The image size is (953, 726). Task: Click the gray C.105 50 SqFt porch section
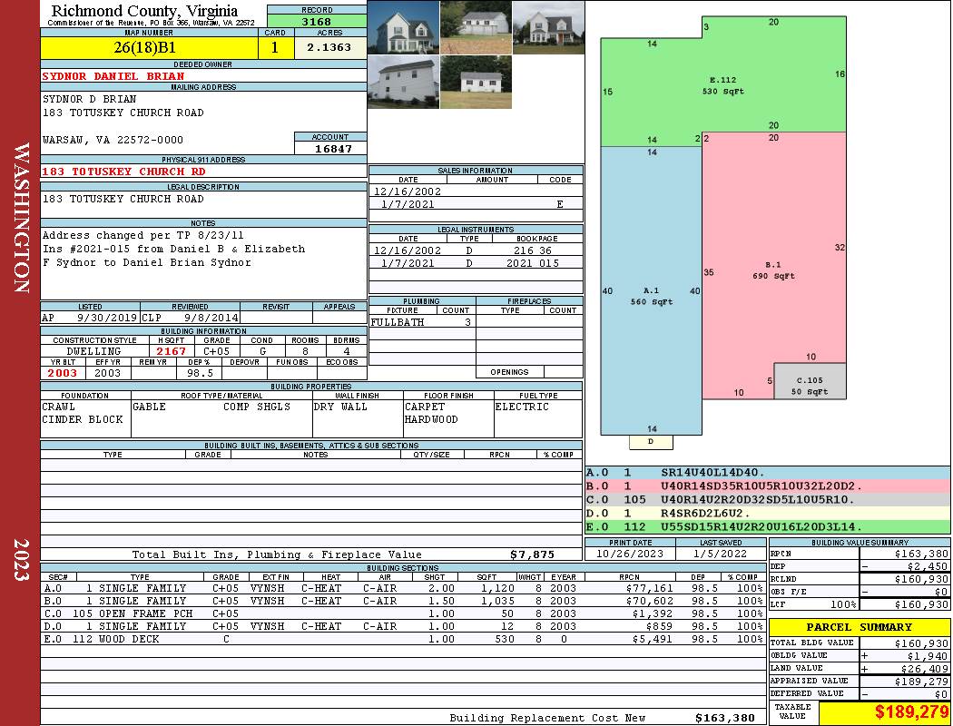point(810,381)
